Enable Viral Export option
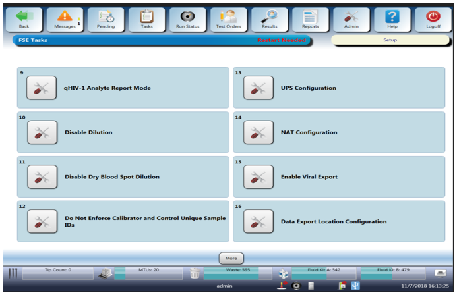This screenshot has height=295, width=457. (x=259, y=177)
